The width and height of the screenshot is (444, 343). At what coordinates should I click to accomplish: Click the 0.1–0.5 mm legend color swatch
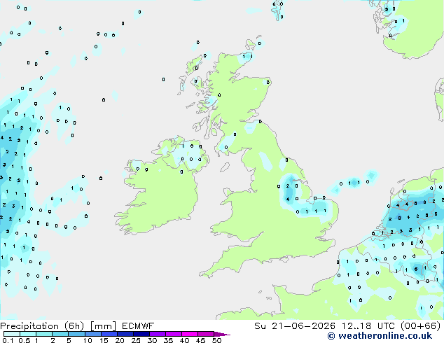point(12,334)
